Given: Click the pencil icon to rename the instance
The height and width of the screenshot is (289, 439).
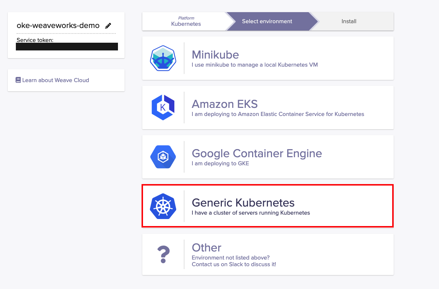Looking at the screenshot, I should (108, 25).
